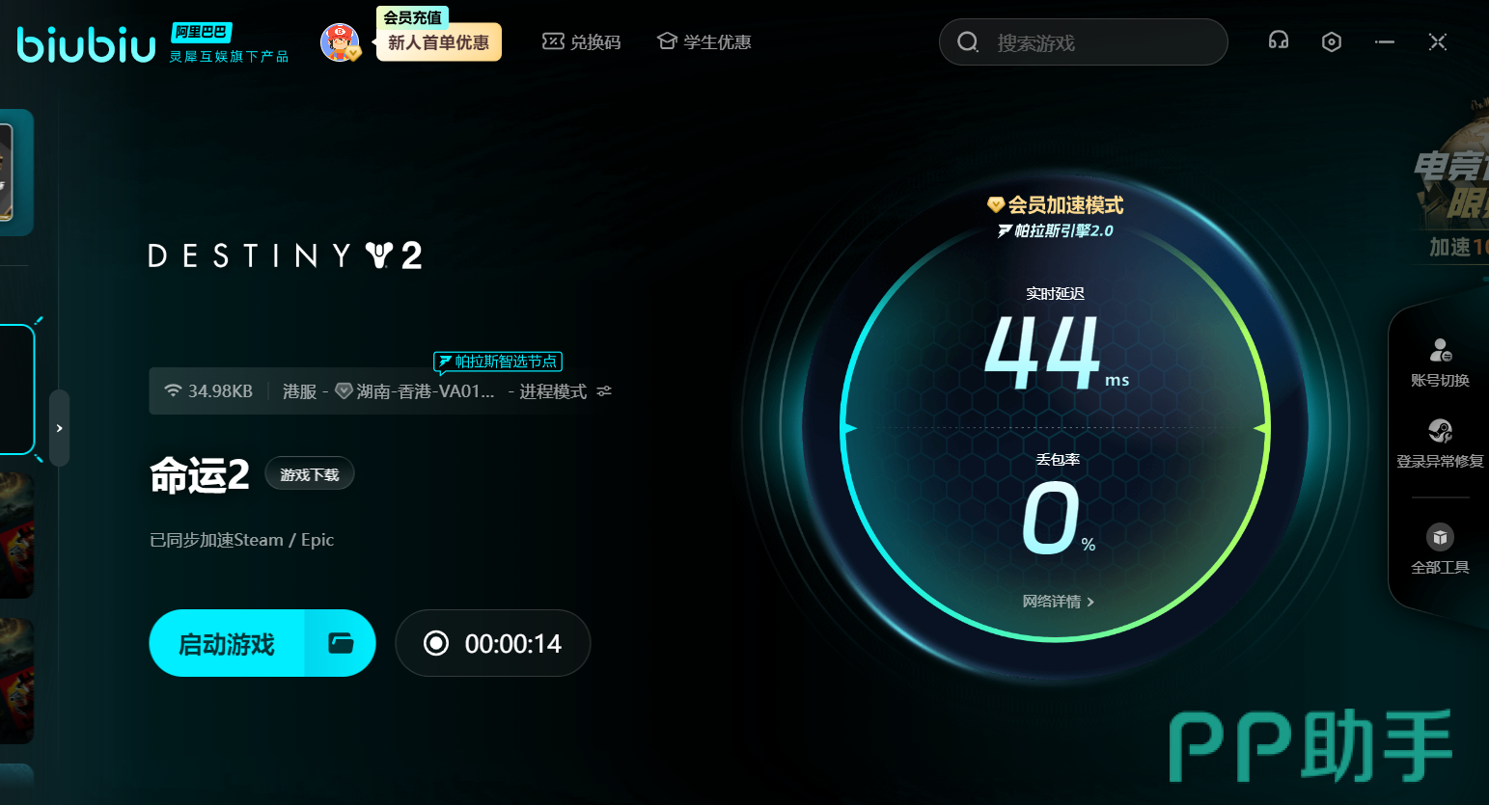Click the biubiu logo
Image resolution: width=1489 pixels, height=805 pixels.
point(87,44)
